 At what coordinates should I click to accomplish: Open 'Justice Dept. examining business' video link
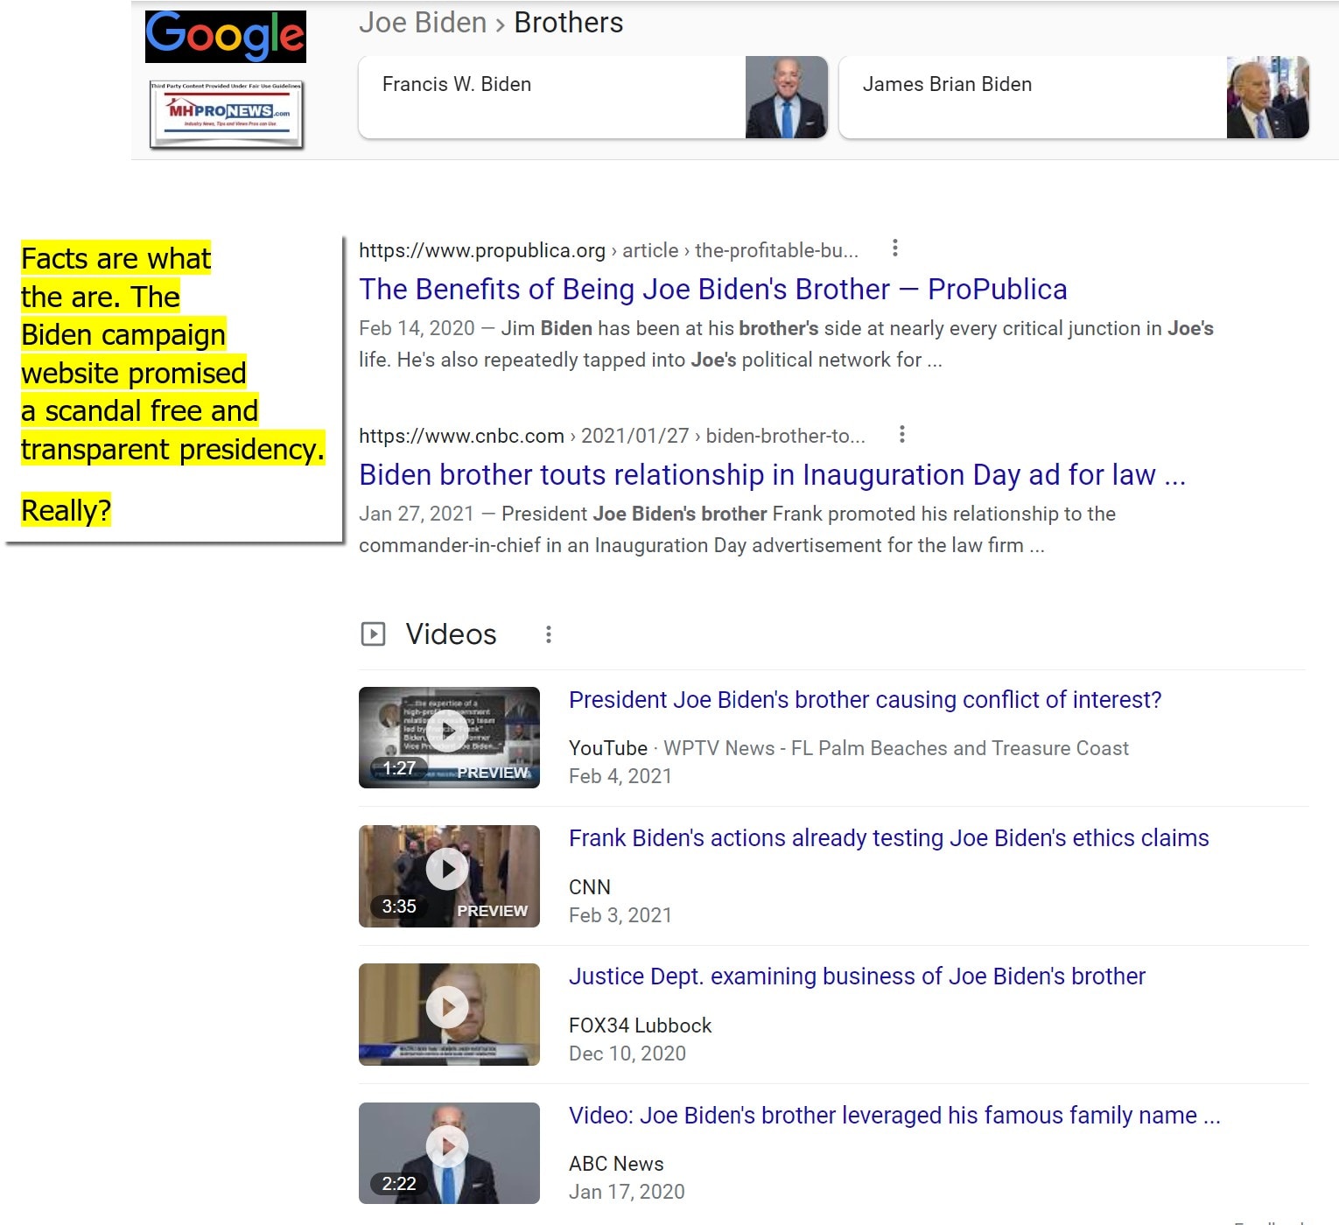[857, 976]
